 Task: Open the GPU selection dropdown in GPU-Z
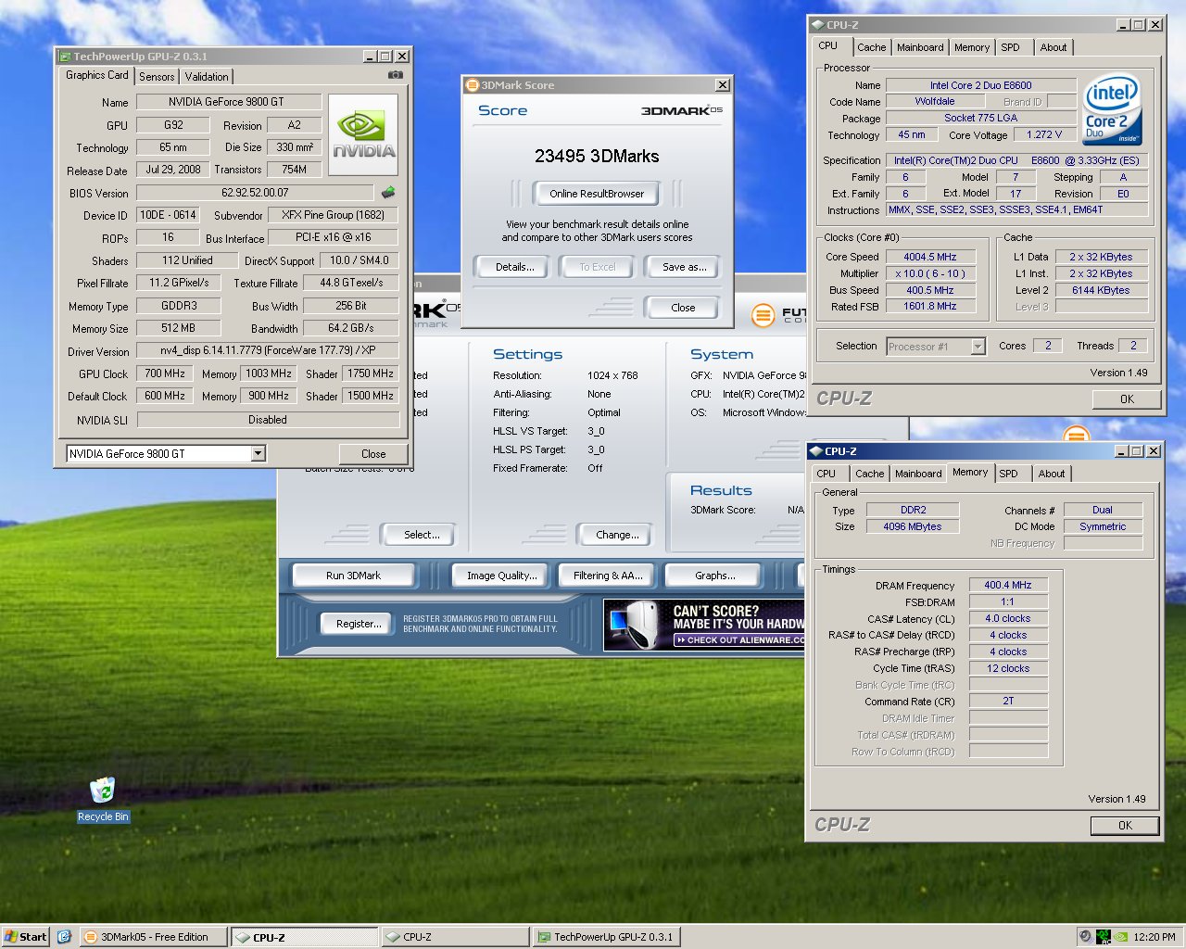pos(259,453)
